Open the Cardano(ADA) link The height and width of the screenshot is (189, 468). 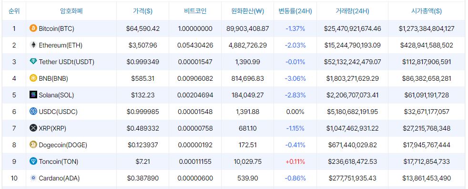59,179
